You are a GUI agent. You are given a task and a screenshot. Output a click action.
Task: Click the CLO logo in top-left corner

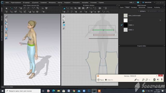[x=2, y=2]
